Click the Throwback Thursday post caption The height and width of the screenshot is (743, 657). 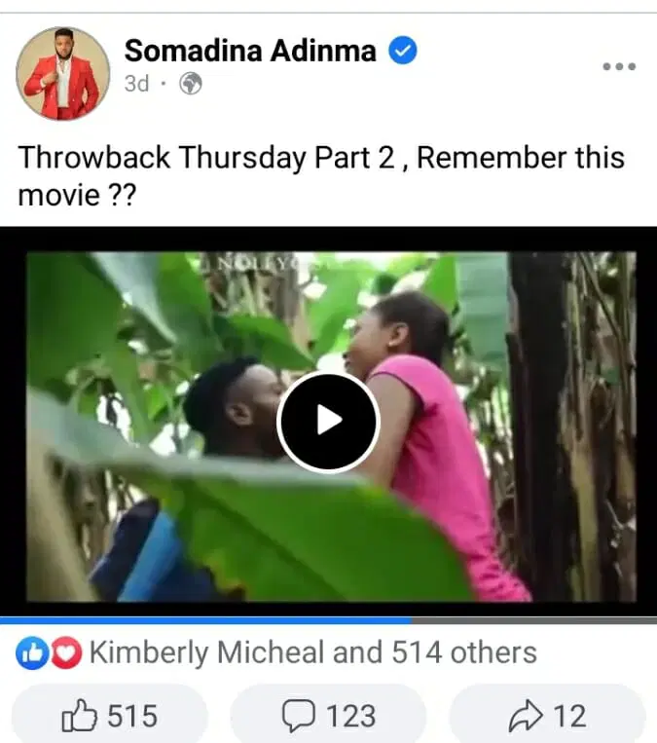click(x=321, y=176)
